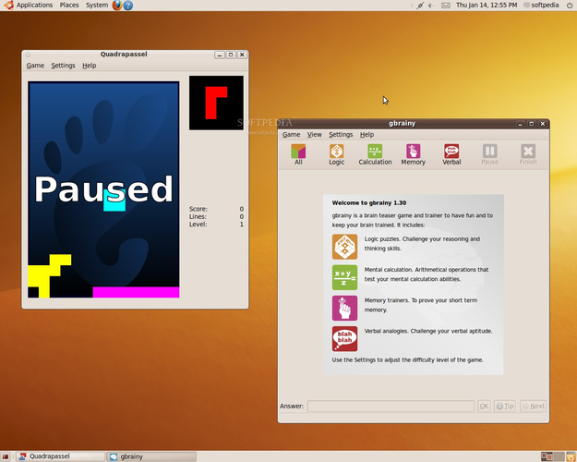Click the paused Quadrapassel game board
Image resolution: width=577 pixels, height=462 pixels.
(103, 189)
